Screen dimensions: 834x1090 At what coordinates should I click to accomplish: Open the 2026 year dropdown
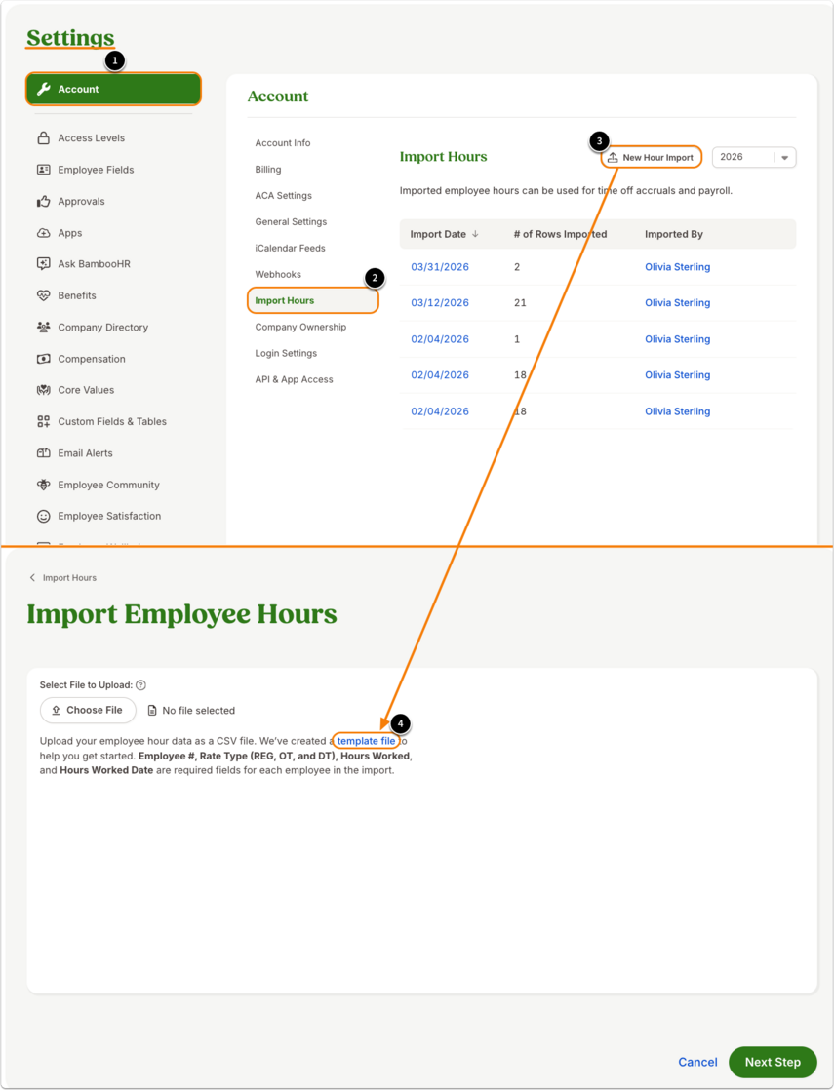coord(754,157)
